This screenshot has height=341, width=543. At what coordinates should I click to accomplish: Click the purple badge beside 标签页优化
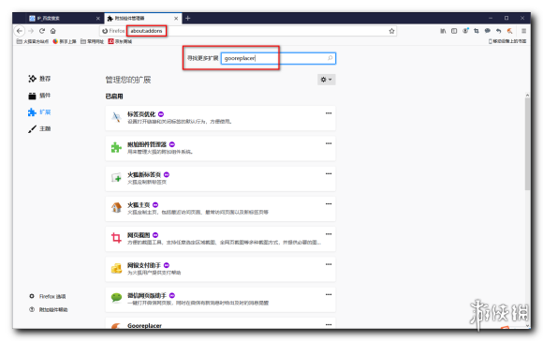coord(161,114)
